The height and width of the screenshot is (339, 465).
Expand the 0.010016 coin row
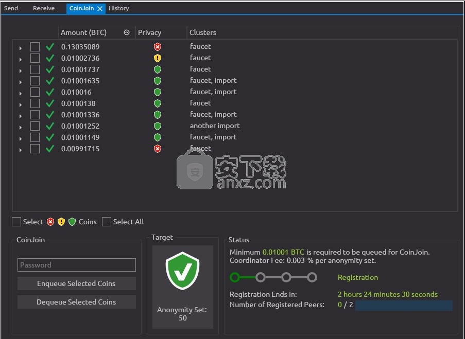click(x=21, y=93)
